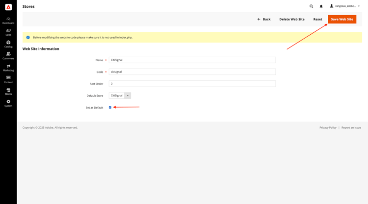Click the Stores page title
Viewport: 368px width, 204px height.
pos(28,6)
